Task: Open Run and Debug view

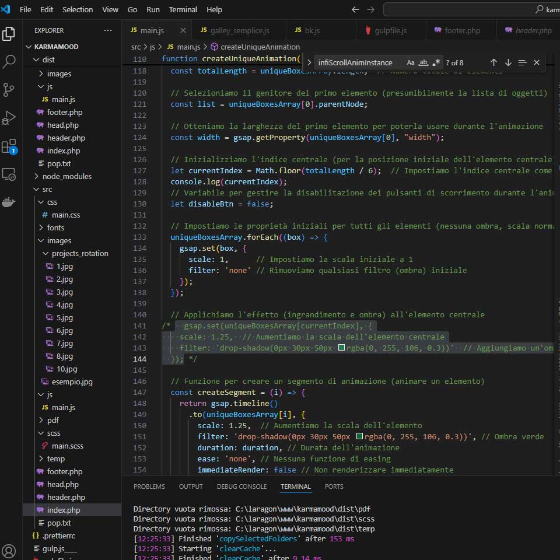Action: (9, 117)
